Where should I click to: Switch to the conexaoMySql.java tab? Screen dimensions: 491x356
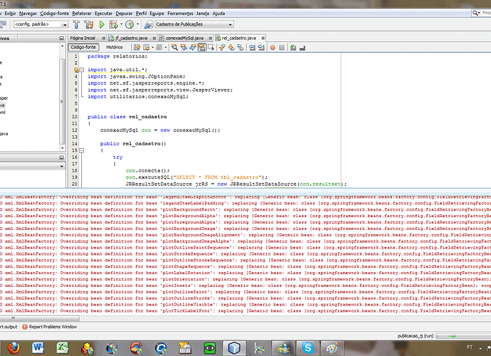pos(184,38)
